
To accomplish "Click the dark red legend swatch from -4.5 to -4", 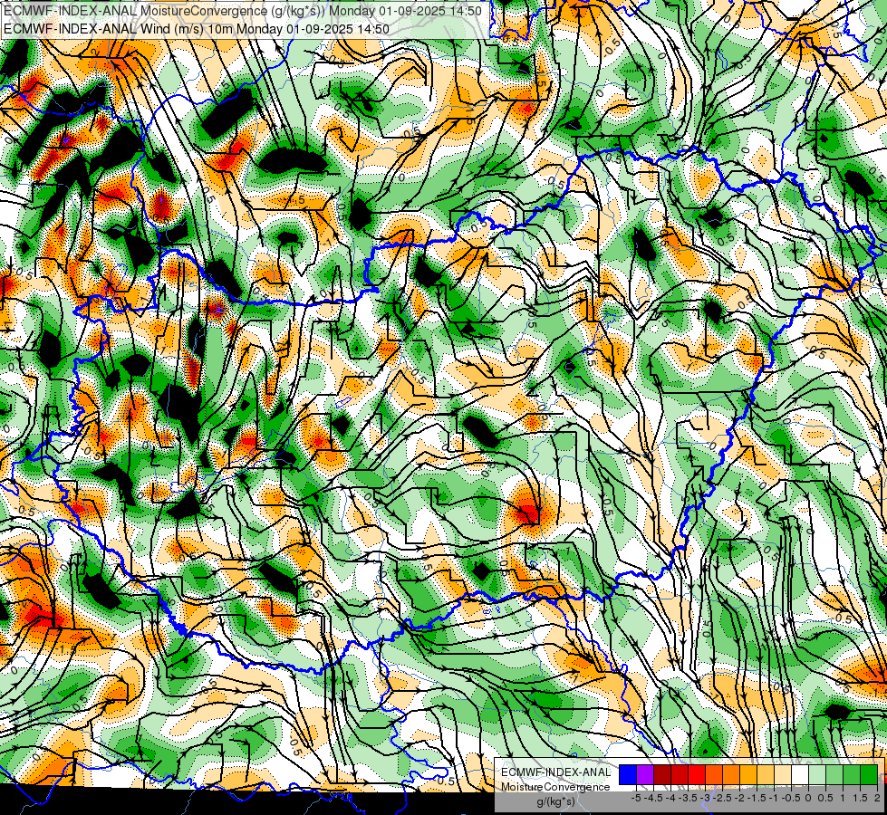I will (662, 775).
